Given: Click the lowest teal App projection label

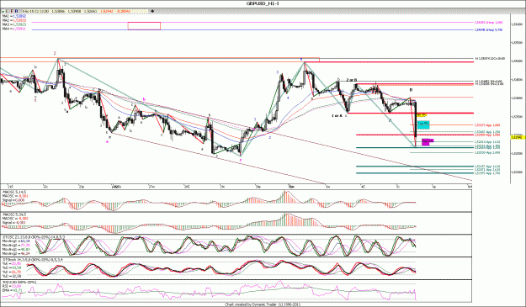Looking at the screenshot, I should coord(487,173).
